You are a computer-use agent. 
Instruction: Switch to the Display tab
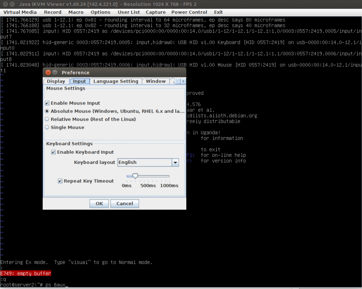coord(56,81)
